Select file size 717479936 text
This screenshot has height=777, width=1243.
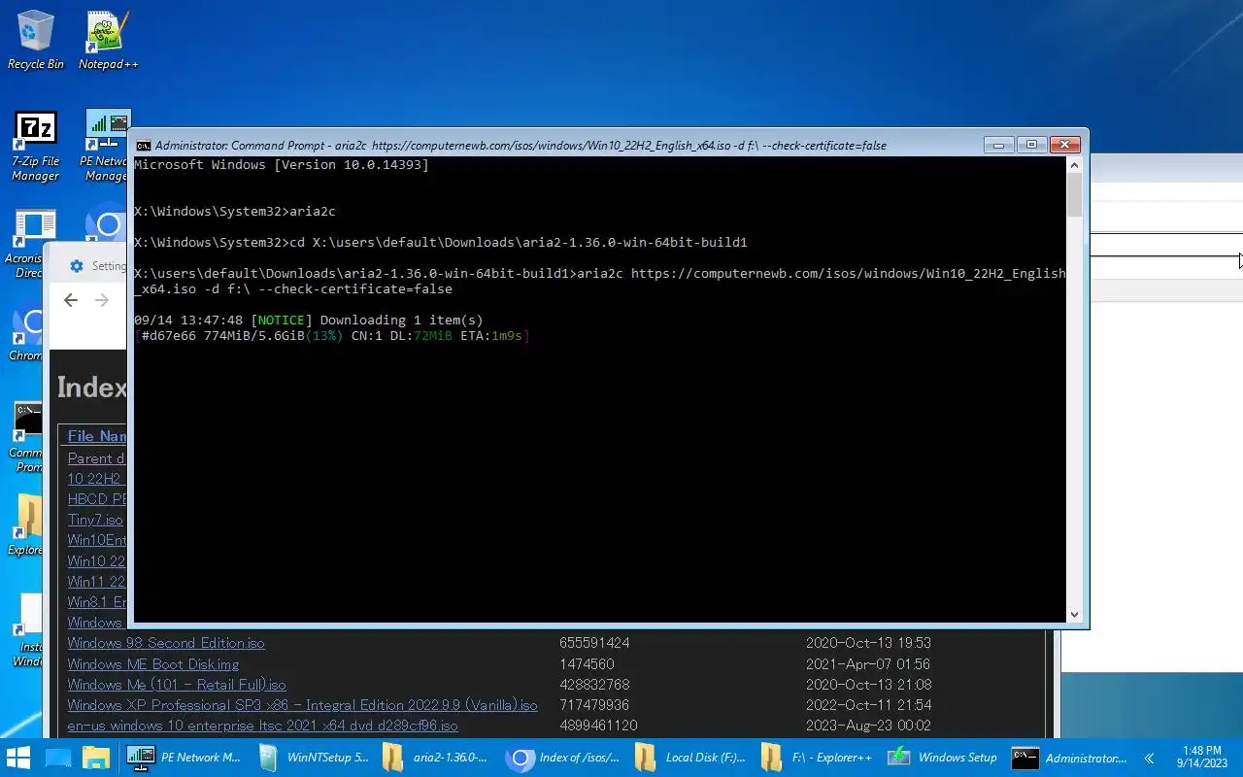tap(594, 705)
